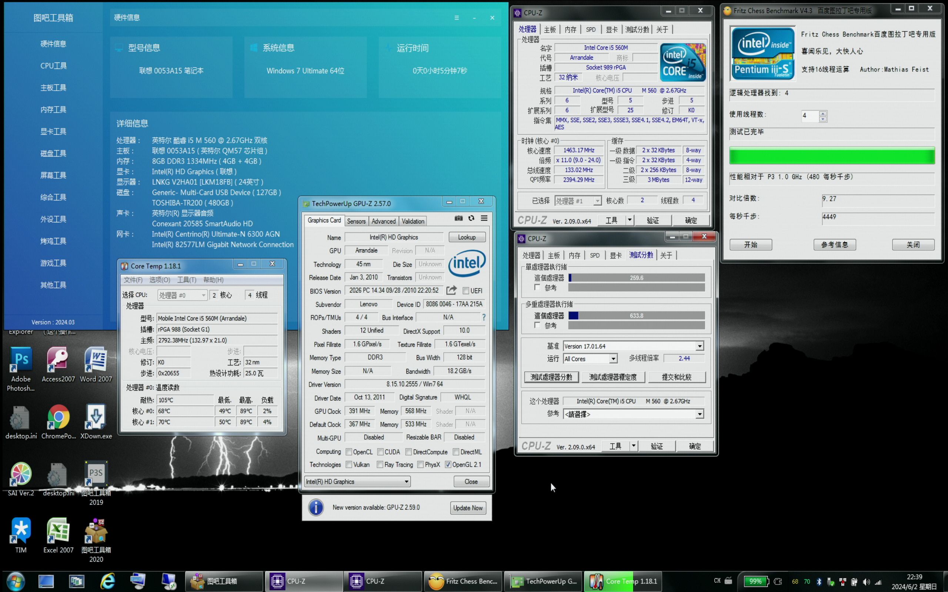Click the camera screenshot icon in GPU-Z
948x592 pixels.
tap(458, 218)
